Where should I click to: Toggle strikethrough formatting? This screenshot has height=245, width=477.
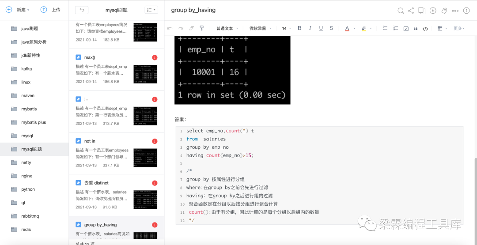coord(331,28)
